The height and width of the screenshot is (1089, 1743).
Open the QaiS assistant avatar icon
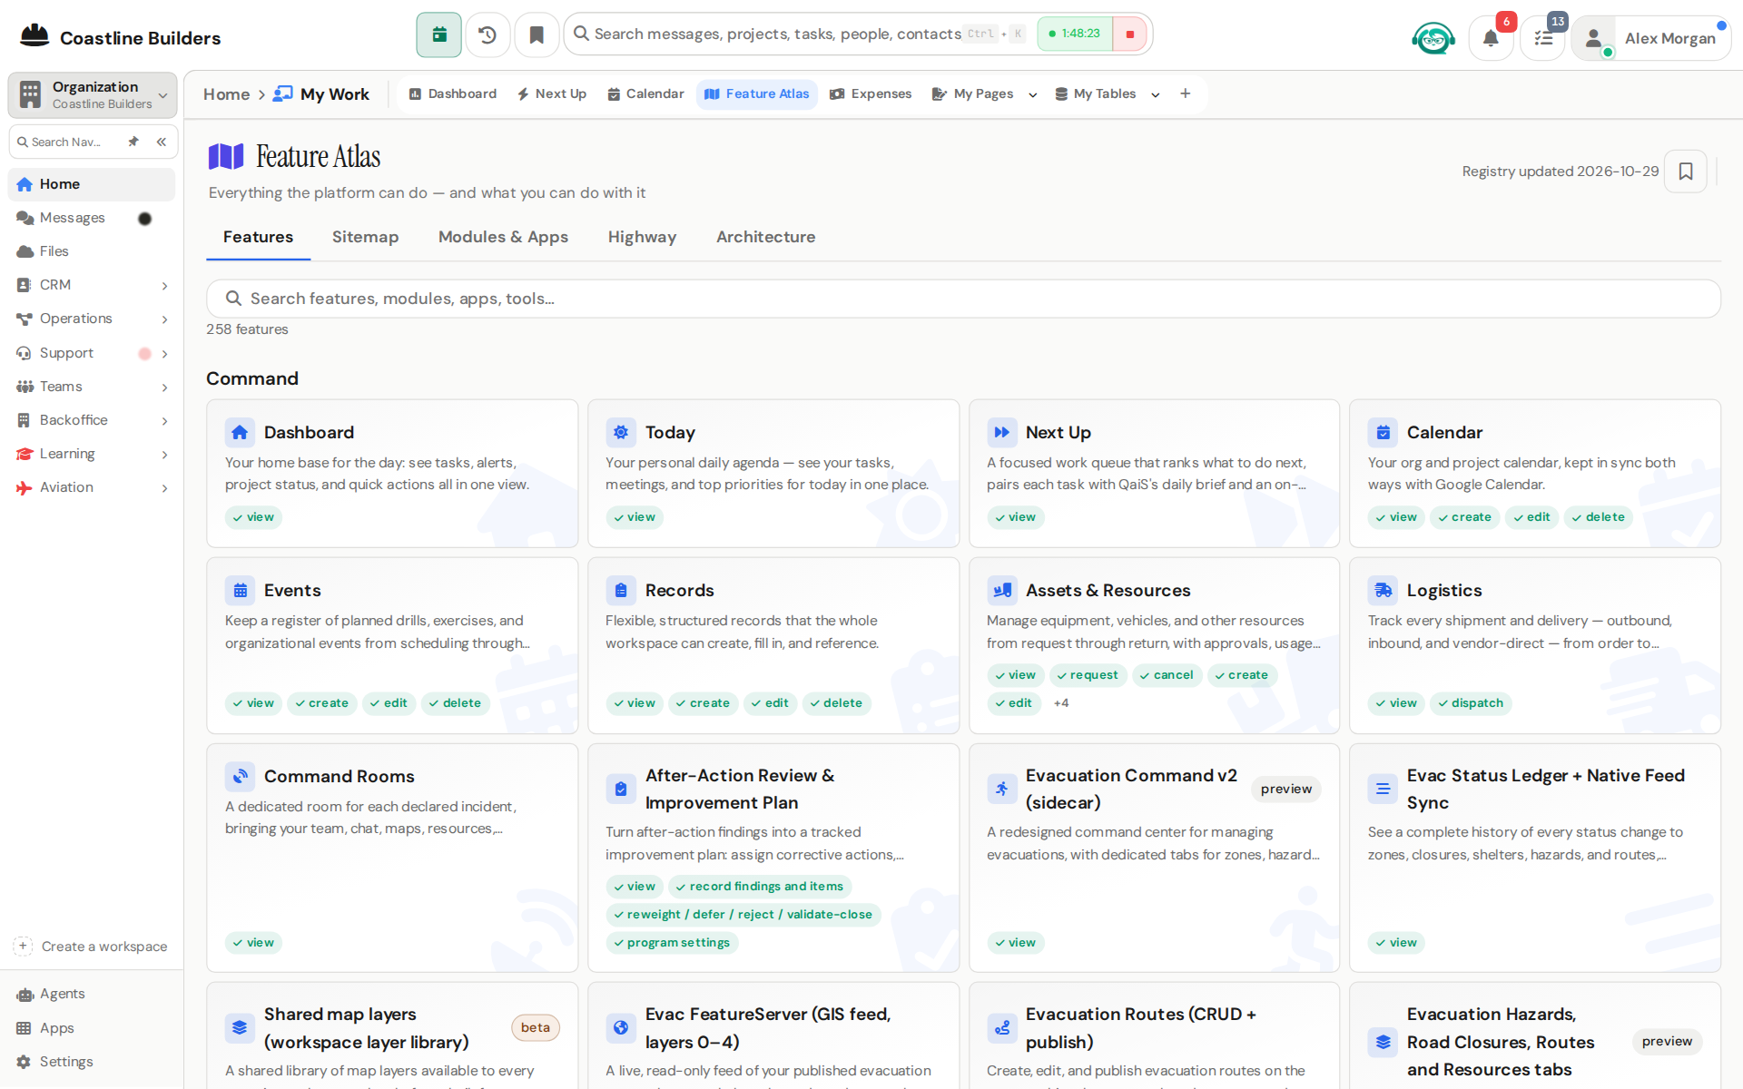pyautogui.click(x=1433, y=38)
